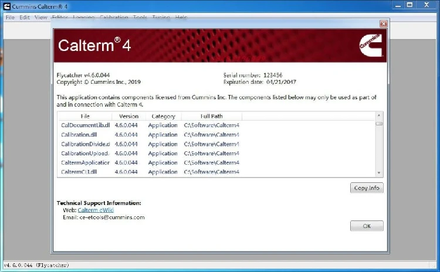The image size is (440, 272).
Task: Click the status bar version text
Action: point(36,265)
